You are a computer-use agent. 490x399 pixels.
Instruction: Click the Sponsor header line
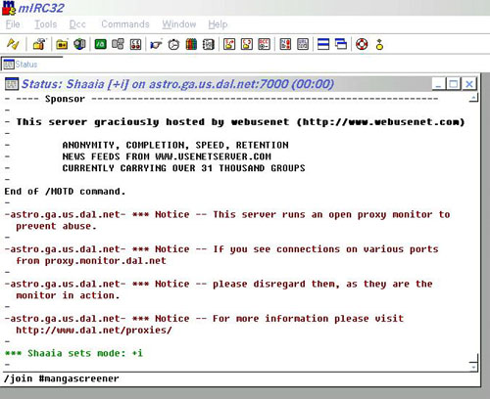pos(221,99)
